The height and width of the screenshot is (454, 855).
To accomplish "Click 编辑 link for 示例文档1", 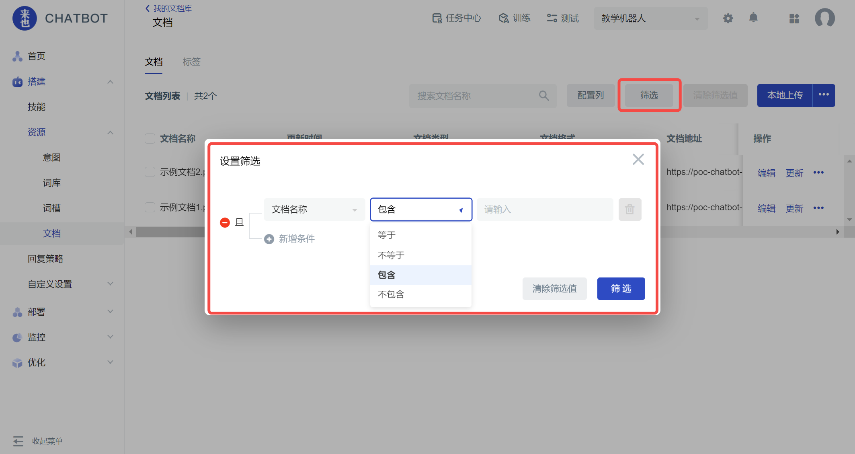I will coord(767,208).
